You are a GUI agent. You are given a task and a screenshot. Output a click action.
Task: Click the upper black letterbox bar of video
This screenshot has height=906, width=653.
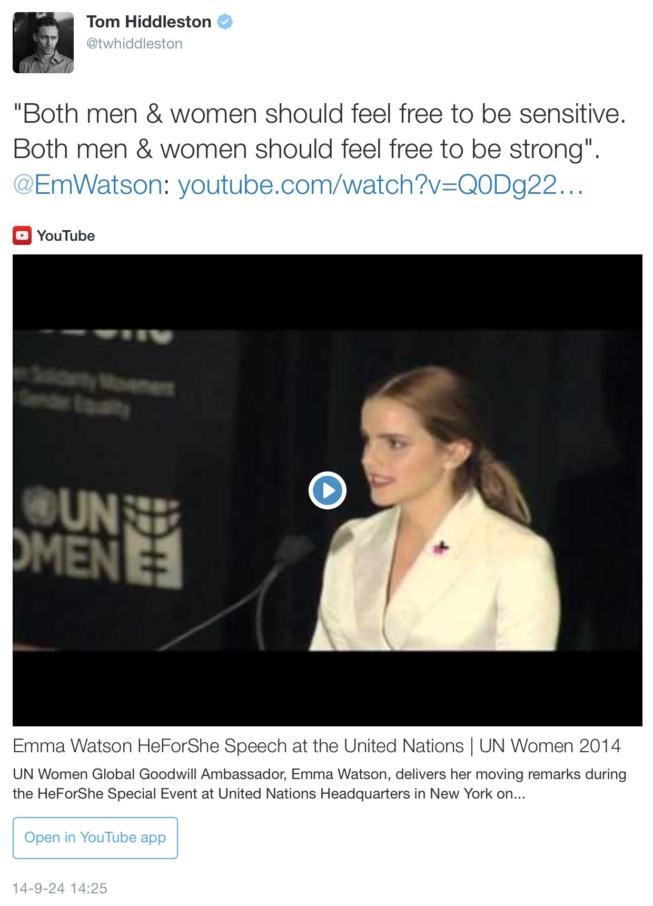point(327,292)
